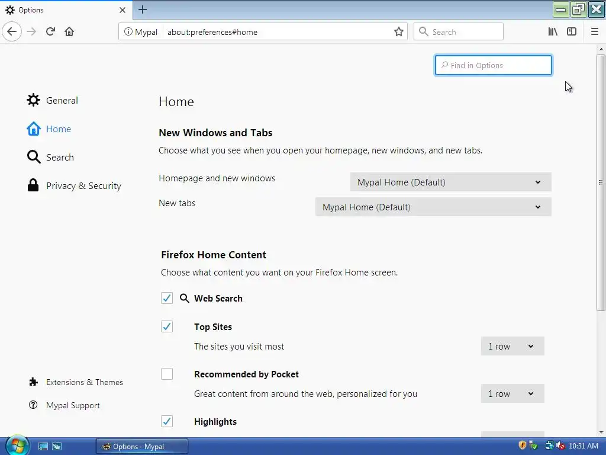Click the muted volume tray icon
Viewport: 606px width, 455px height.
pyautogui.click(x=560, y=446)
